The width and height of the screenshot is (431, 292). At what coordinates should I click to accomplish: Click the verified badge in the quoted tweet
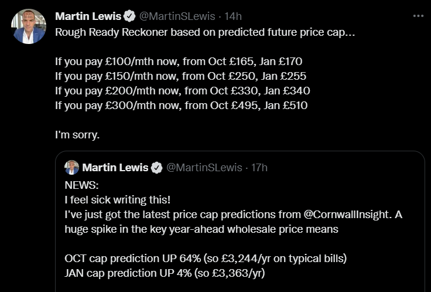point(157,168)
